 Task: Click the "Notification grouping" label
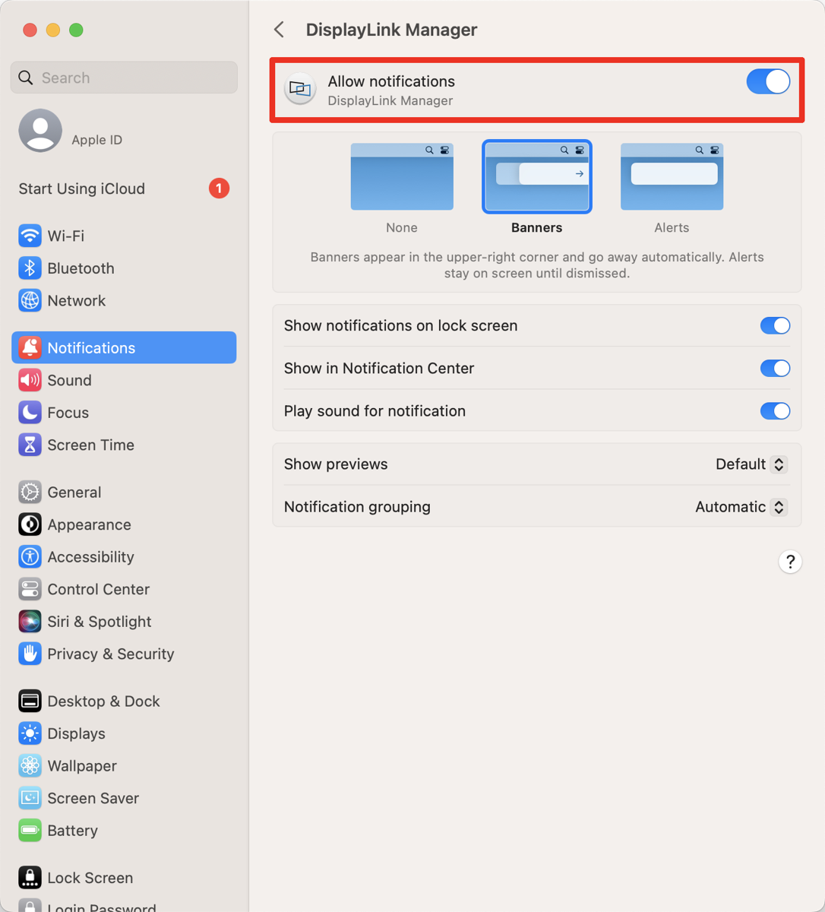357,507
